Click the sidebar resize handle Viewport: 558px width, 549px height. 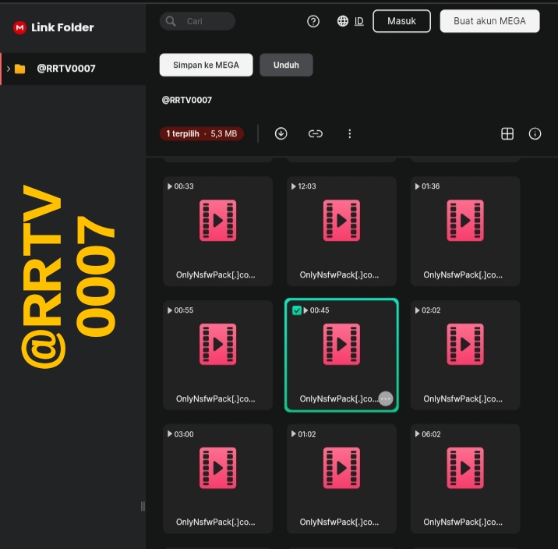pos(143,506)
